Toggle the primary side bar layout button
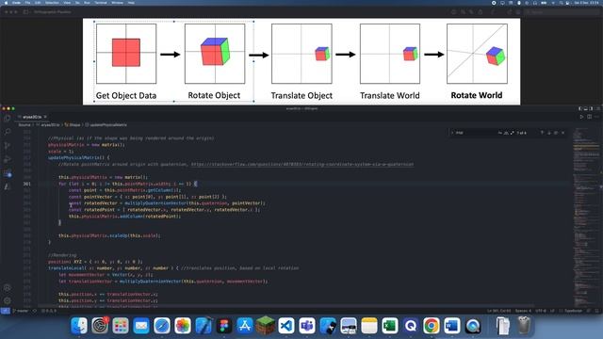This screenshot has height=339, width=603. (x=580, y=109)
